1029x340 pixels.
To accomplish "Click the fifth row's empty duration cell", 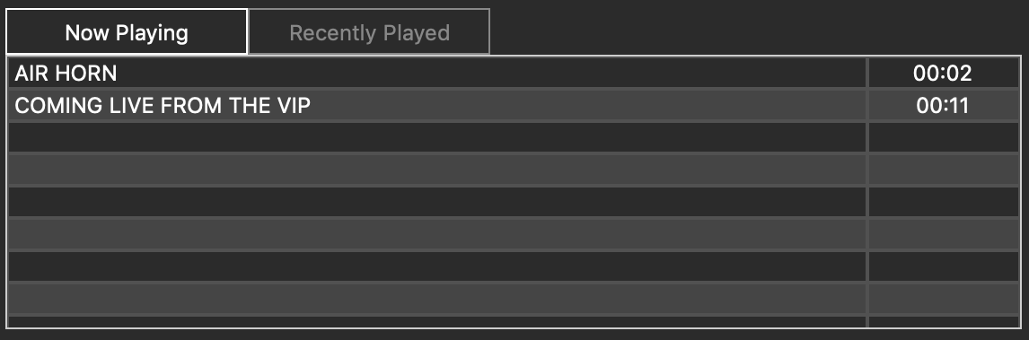I will coord(943,201).
